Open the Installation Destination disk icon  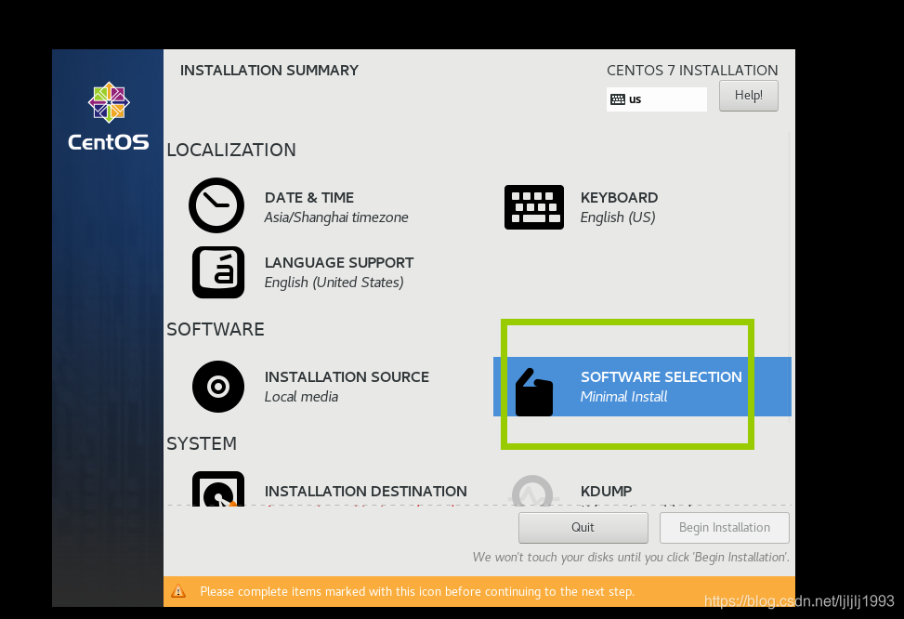(218, 489)
